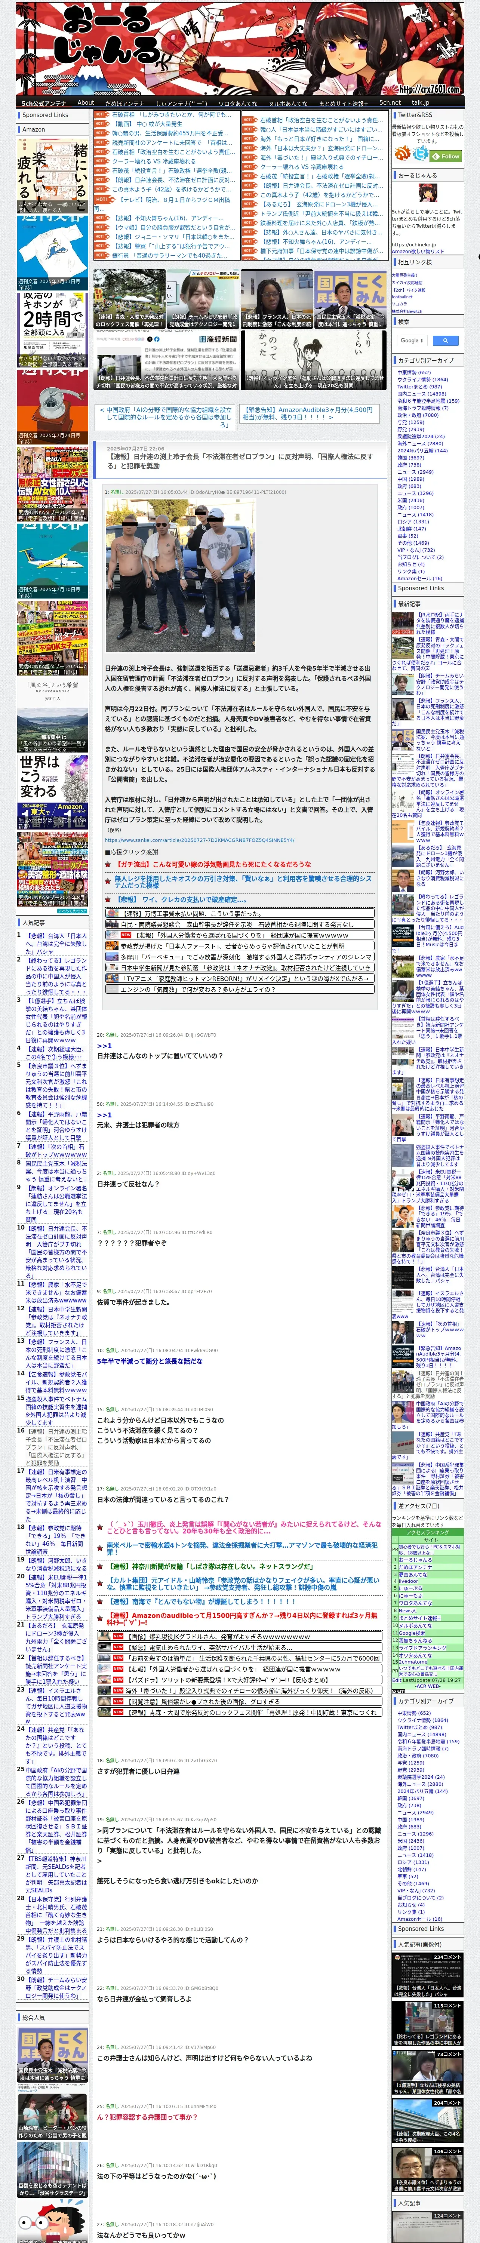Open partner link 【2ch】バイク速報

pyautogui.click(x=408, y=290)
